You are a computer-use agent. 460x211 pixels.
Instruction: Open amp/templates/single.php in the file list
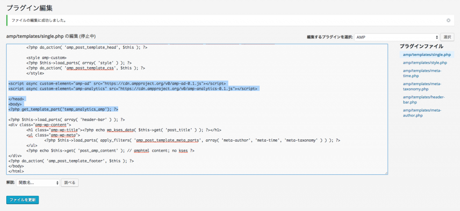pyautogui.click(x=427, y=55)
